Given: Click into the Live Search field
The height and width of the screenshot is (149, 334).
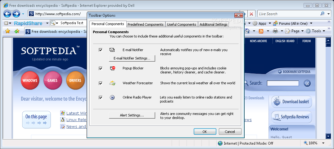Looking at the screenshot, I should 289,14.
